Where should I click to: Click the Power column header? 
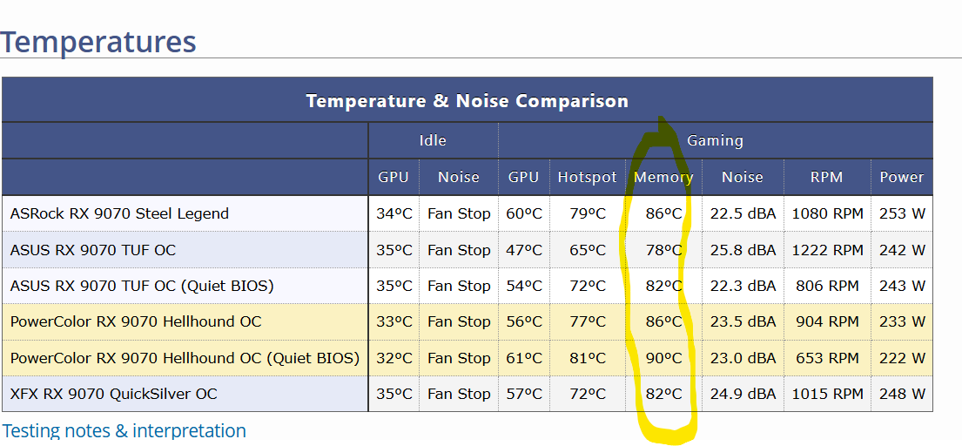coord(902,178)
